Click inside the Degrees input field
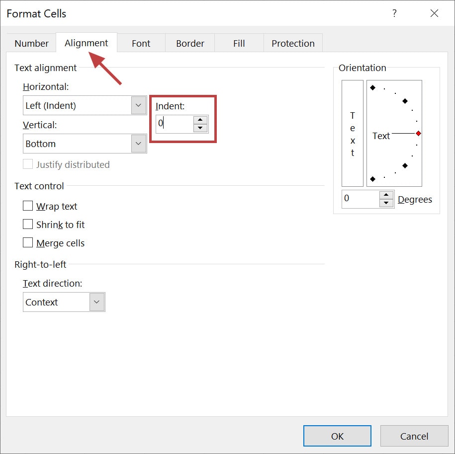This screenshot has width=455, height=454. tap(361, 199)
